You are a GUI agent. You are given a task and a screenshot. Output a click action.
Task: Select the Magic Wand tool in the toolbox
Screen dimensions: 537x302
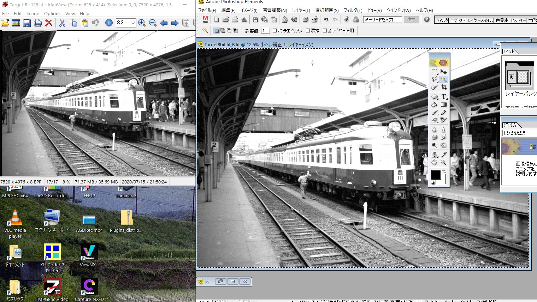point(444,79)
